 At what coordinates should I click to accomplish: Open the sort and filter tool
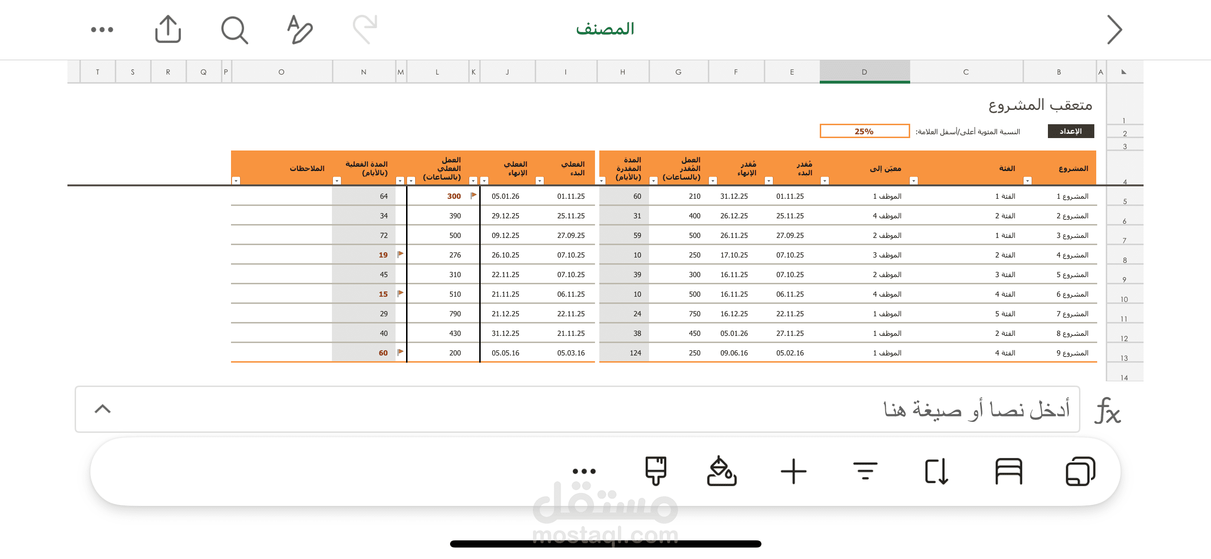click(x=866, y=471)
